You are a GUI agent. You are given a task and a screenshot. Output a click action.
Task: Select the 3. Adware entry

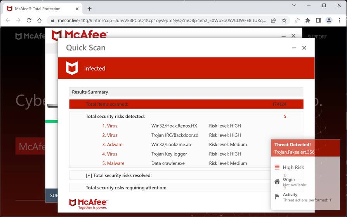tap(112, 145)
